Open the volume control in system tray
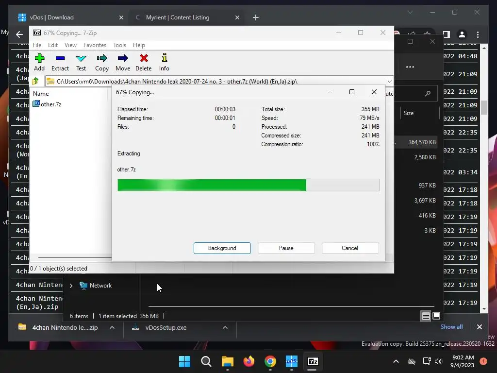 pyautogui.click(x=438, y=361)
